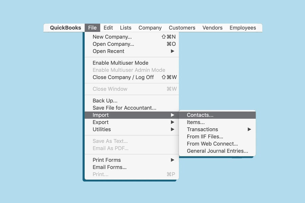Open the Company menu
Viewport: 305px width, 203px height.
point(150,28)
